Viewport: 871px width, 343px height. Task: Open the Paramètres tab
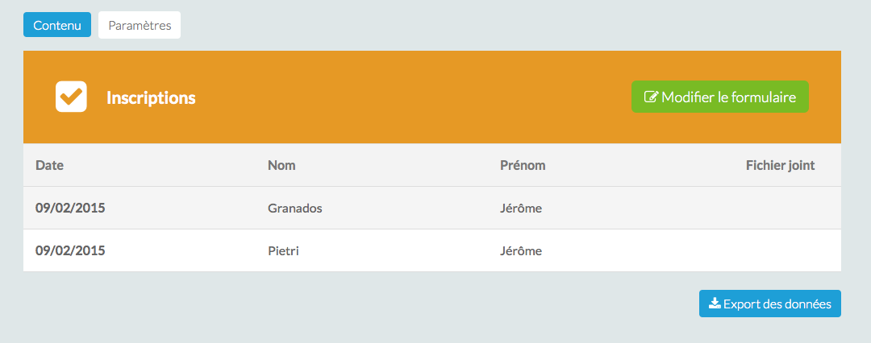coord(140,25)
